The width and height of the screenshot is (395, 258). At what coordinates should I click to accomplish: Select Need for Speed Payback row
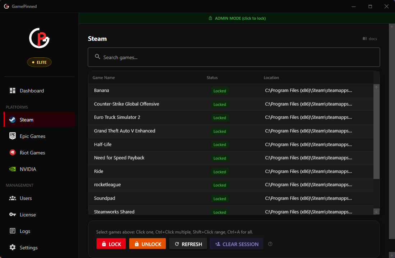click(x=231, y=158)
